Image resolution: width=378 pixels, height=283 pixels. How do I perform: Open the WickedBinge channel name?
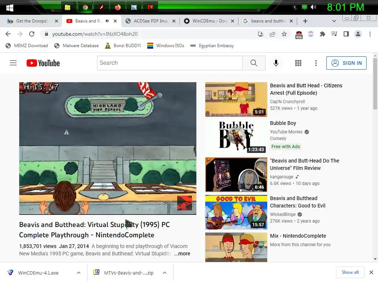[x=282, y=214]
